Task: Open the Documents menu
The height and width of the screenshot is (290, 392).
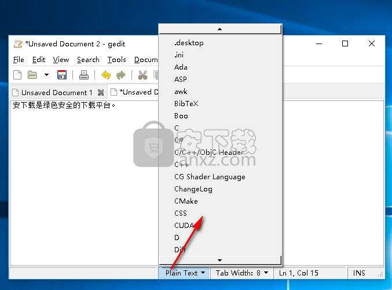Action: [x=146, y=60]
